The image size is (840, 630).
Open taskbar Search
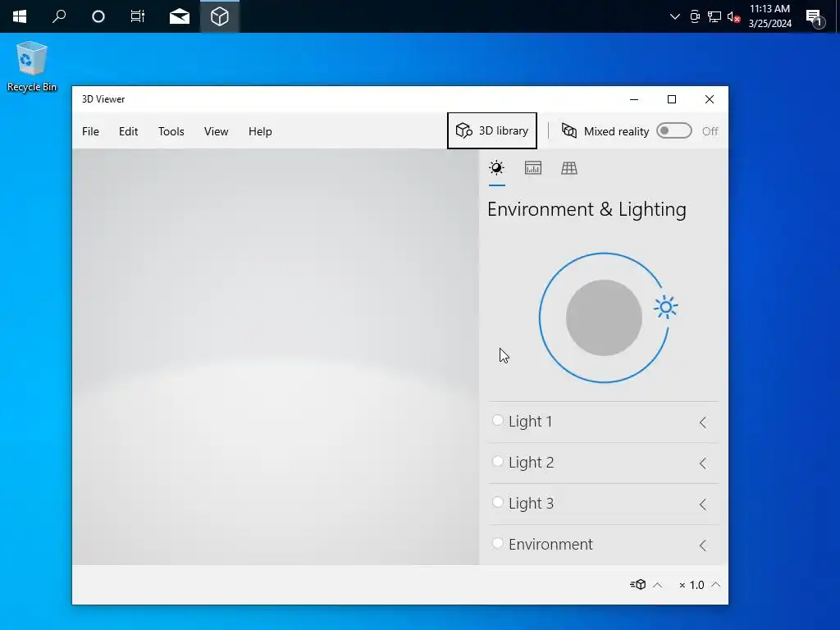[x=59, y=16]
